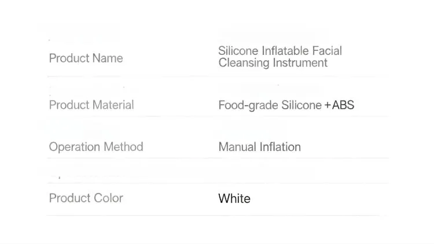Click the "Food-grade Silicone +ABS" material value

[x=286, y=105]
